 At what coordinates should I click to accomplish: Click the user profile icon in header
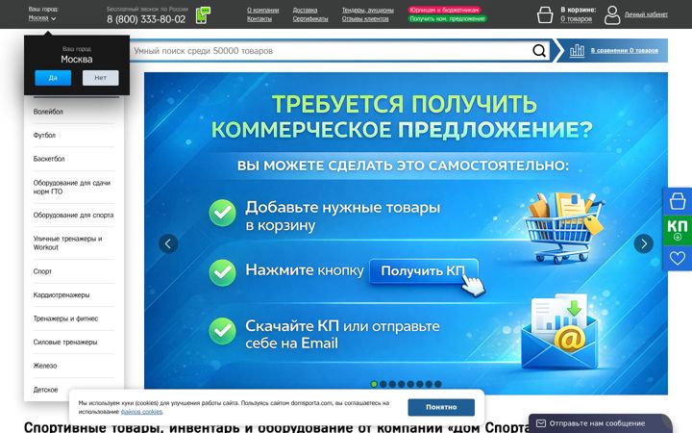[612, 14]
